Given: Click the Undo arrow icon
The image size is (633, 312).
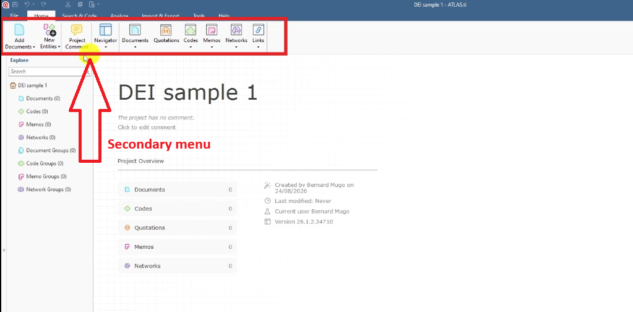Looking at the screenshot, I should 27,4.
